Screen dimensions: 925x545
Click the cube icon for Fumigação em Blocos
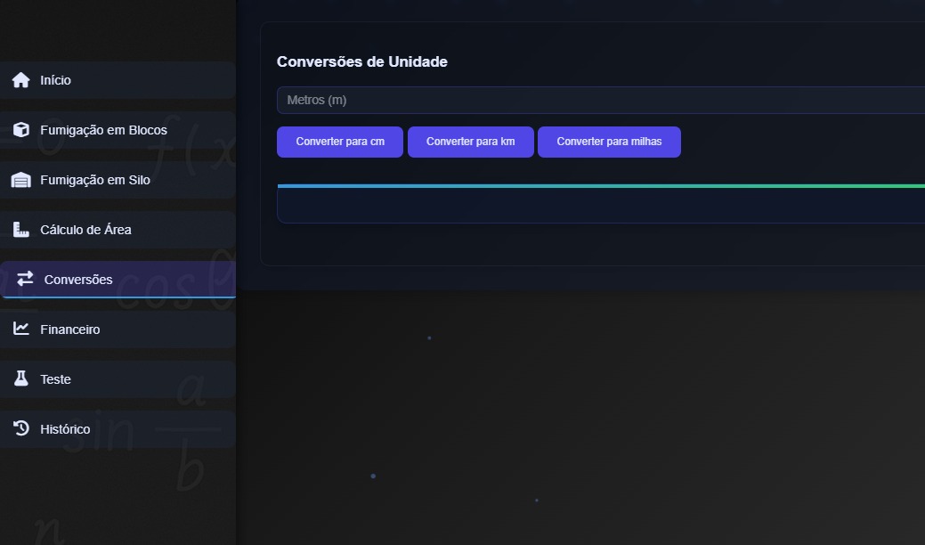[x=21, y=130]
